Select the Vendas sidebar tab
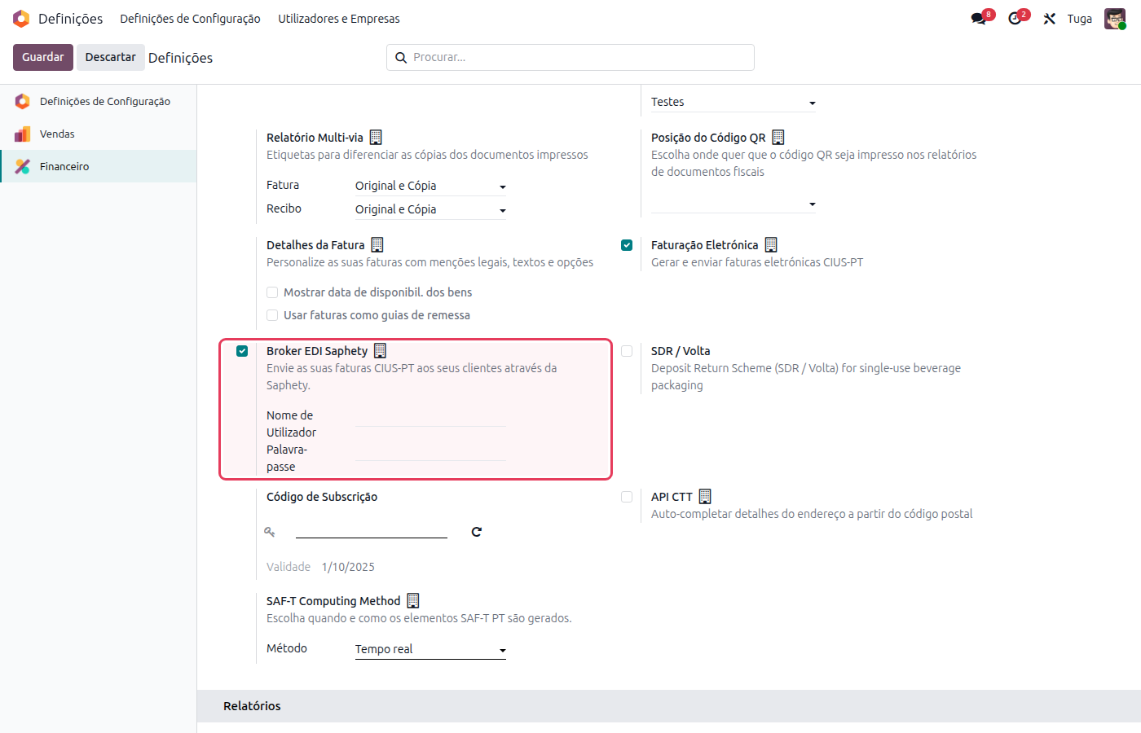 click(x=98, y=134)
